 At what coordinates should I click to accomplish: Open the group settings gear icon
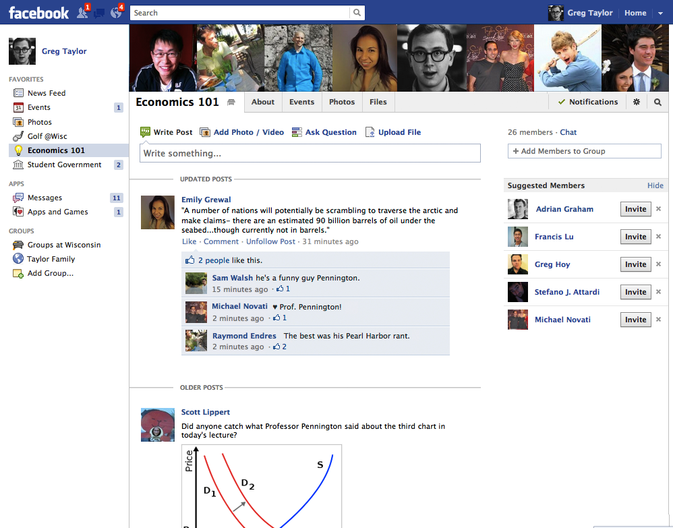(x=637, y=102)
